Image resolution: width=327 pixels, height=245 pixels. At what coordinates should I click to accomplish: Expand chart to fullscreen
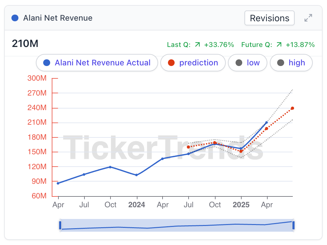308,18
